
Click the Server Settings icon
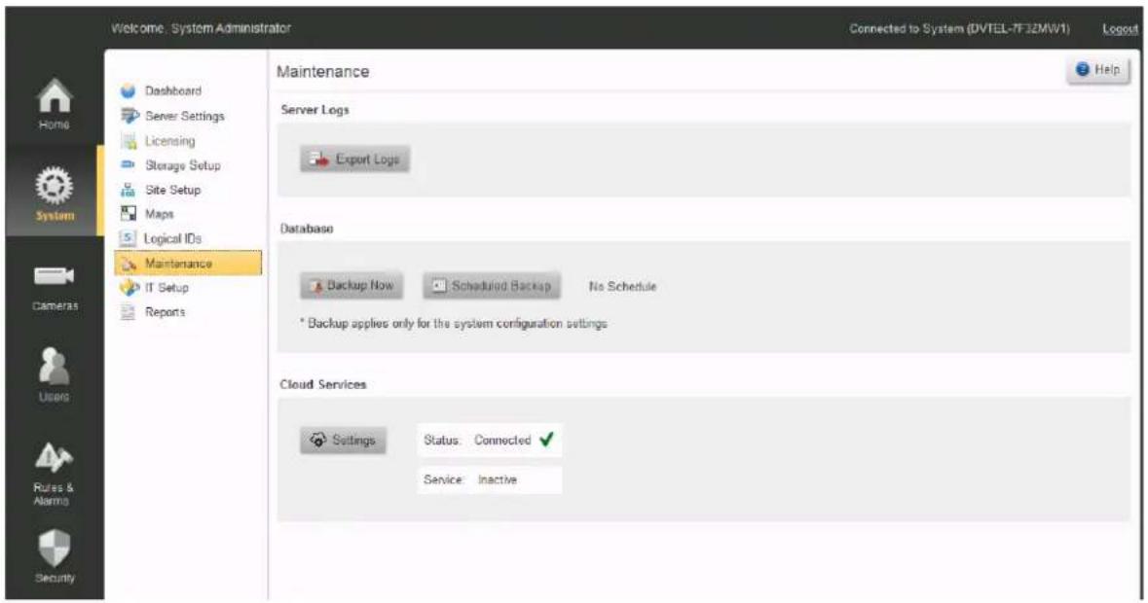coord(129,116)
